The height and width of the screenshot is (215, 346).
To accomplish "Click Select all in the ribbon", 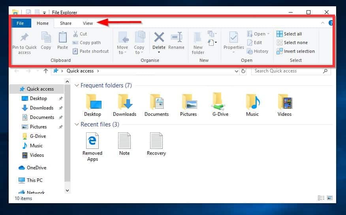I will [x=289, y=34].
